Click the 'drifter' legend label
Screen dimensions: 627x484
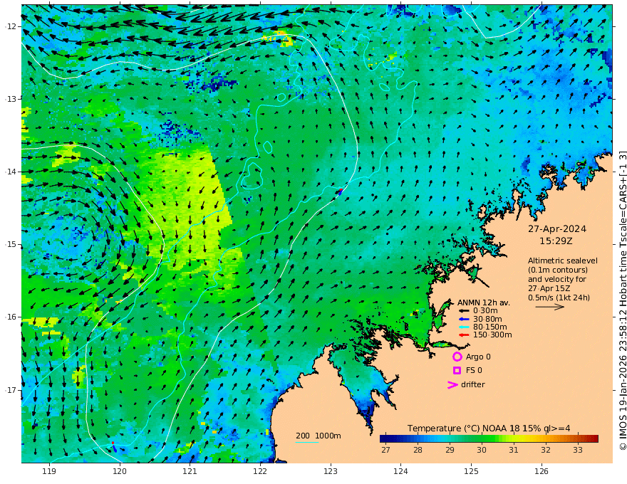click(x=473, y=384)
